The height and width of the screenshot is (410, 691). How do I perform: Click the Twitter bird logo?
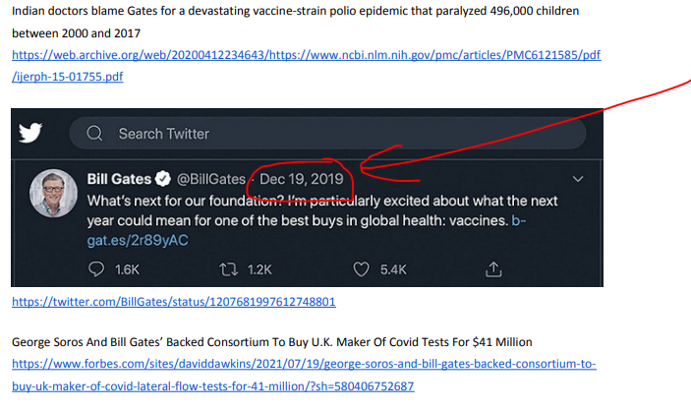tap(30, 133)
